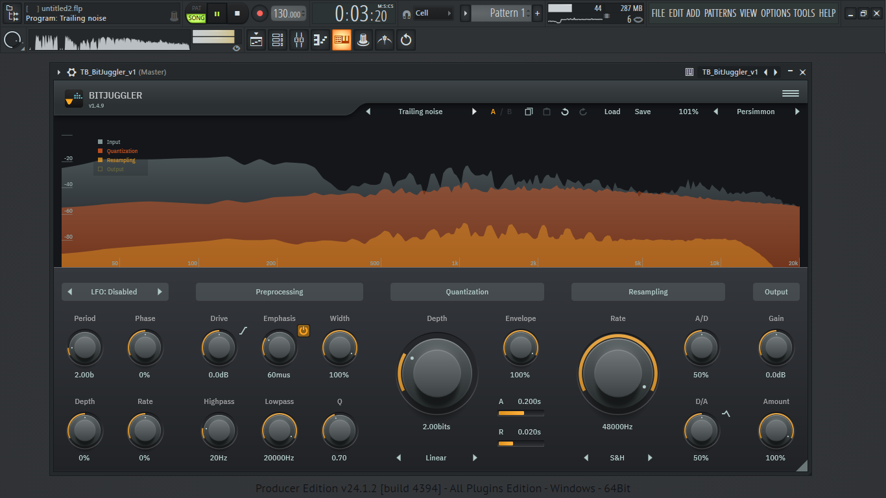Stop playback with the stop button
886x498 pixels.
(x=237, y=13)
